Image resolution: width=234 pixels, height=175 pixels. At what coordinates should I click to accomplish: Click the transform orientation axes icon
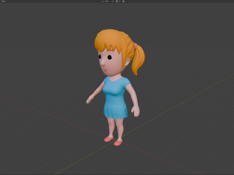[x=103, y=1]
